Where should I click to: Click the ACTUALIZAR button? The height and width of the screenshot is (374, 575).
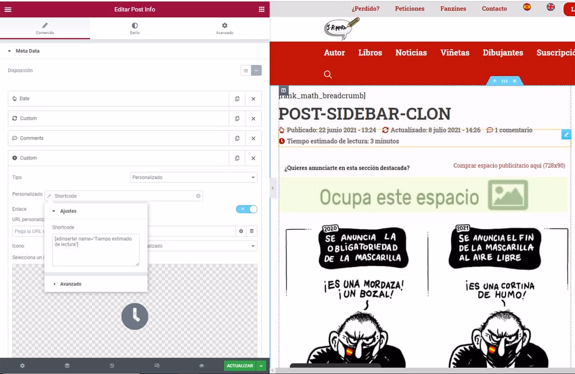pyautogui.click(x=240, y=366)
